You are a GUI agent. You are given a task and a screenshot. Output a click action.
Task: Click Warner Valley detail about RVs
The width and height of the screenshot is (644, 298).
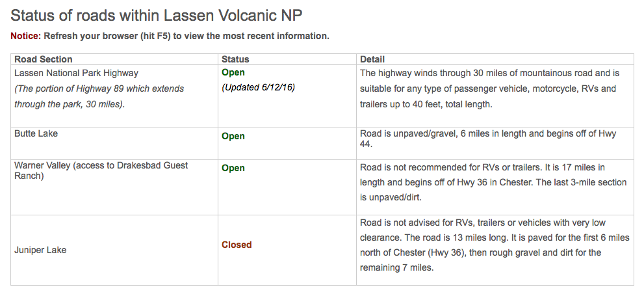pyautogui.click(x=493, y=182)
